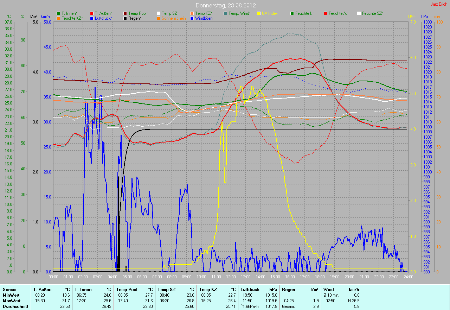Click the Feuchte A.* legend label
The image size is (450, 310).
[x=339, y=13]
